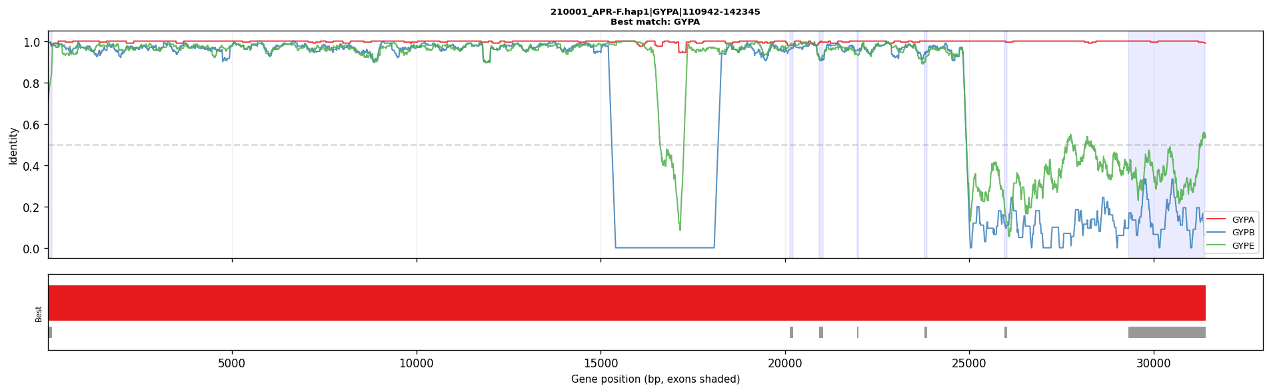Screen dimensions: 1271x392
Task: Click the flat GYPB zero-identity segment
Action: tap(665, 248)
